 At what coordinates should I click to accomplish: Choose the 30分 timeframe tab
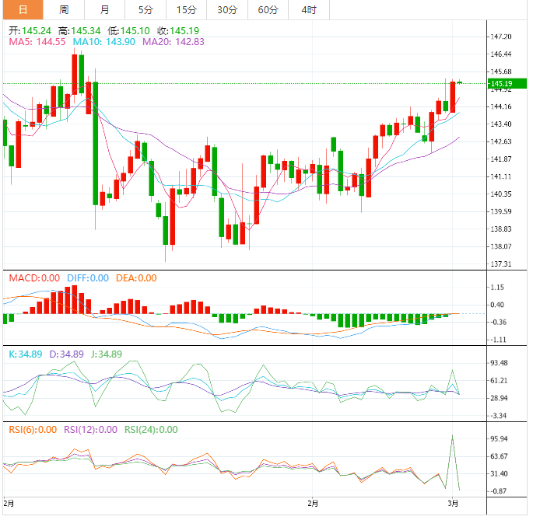227,10
